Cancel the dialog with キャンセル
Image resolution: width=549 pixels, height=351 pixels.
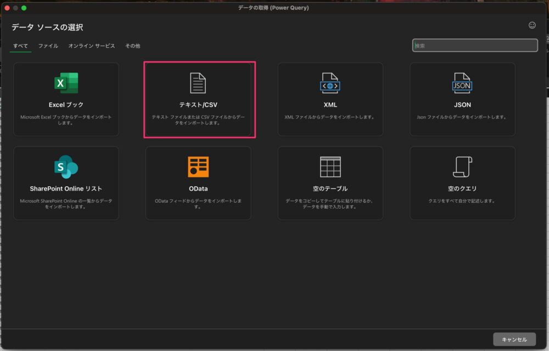click(514, 339)
